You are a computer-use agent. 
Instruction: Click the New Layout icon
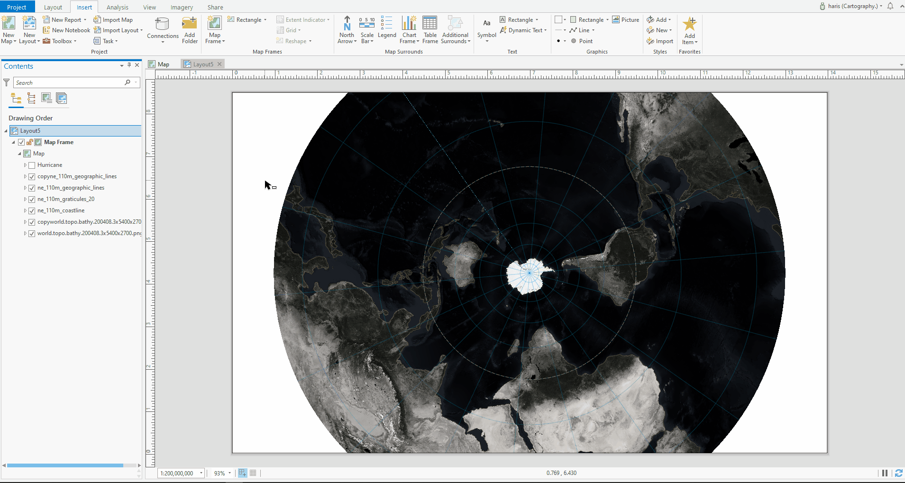pyautogui.click(x=29, y=23)
